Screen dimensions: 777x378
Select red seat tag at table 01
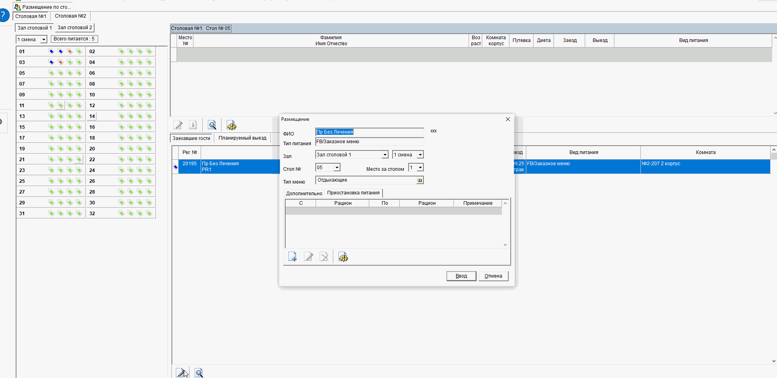70,51
